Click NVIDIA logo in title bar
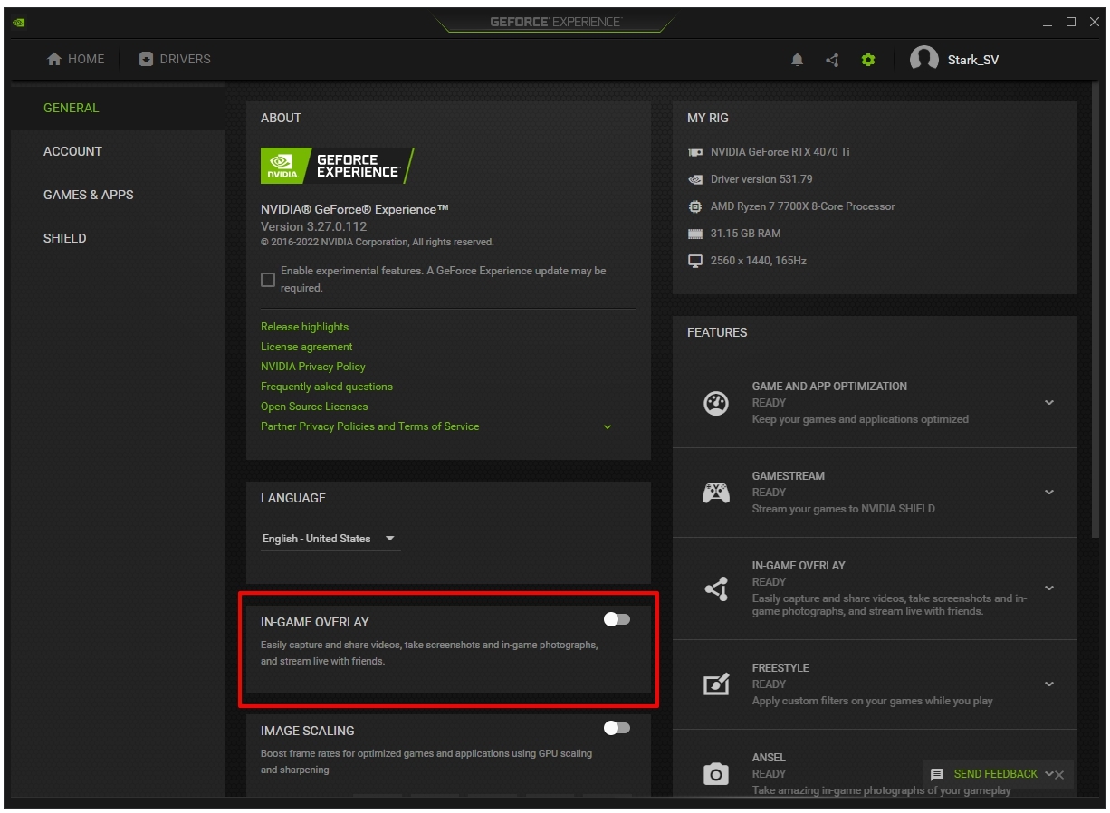 (18, 23)
